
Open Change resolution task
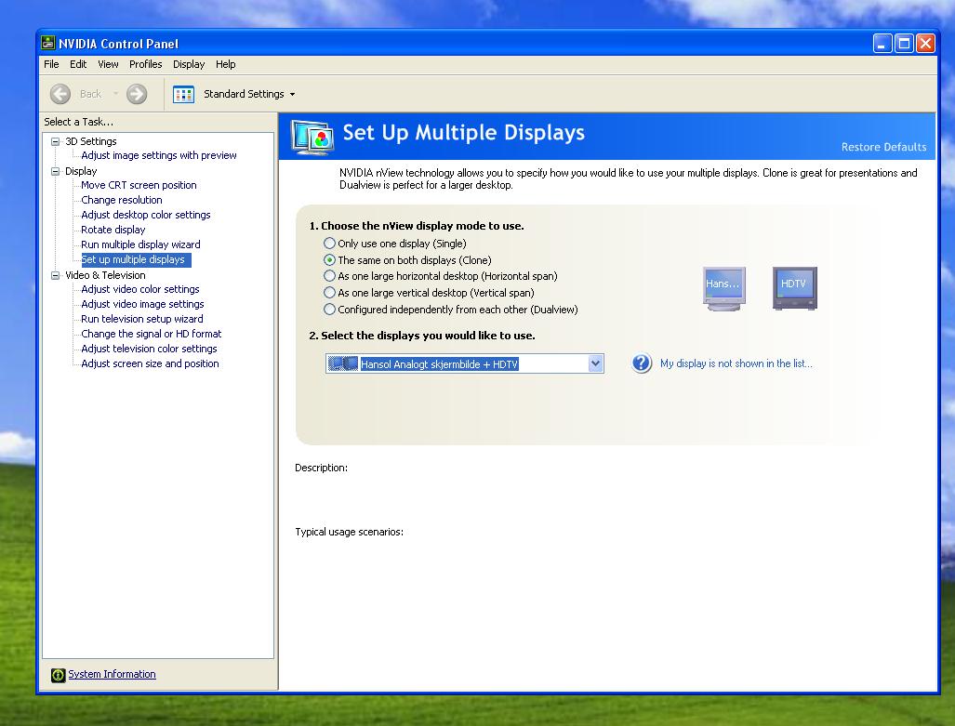coord(122,200)
